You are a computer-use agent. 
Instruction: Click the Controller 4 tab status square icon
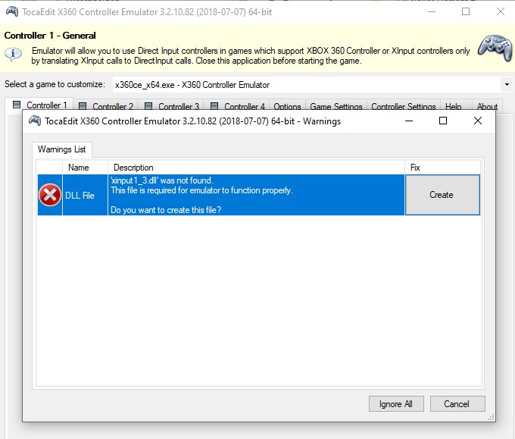pyautogui.click(x=214, y=106)
